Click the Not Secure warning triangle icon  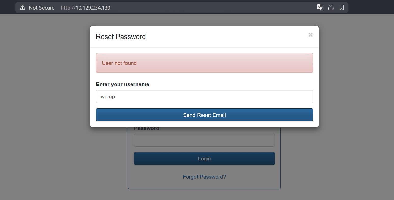pyautogui.click(x=23, y=8)
